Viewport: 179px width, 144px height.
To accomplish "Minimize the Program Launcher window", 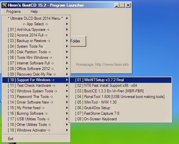I will coord(117,5).
